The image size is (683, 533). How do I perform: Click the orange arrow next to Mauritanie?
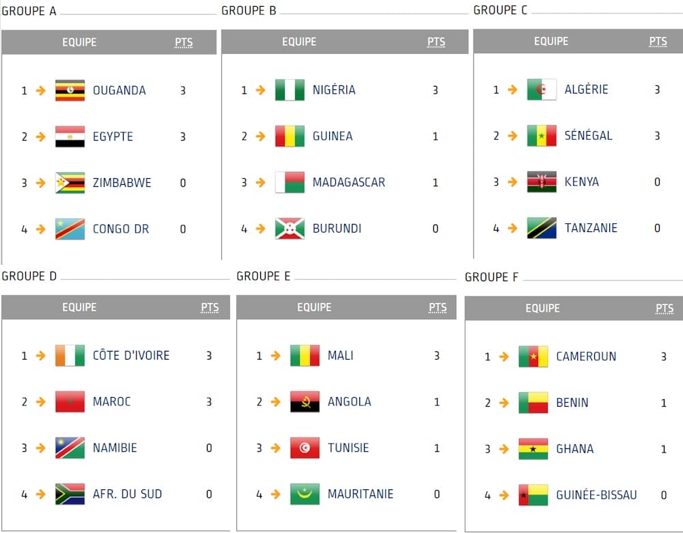pos(276,494)
